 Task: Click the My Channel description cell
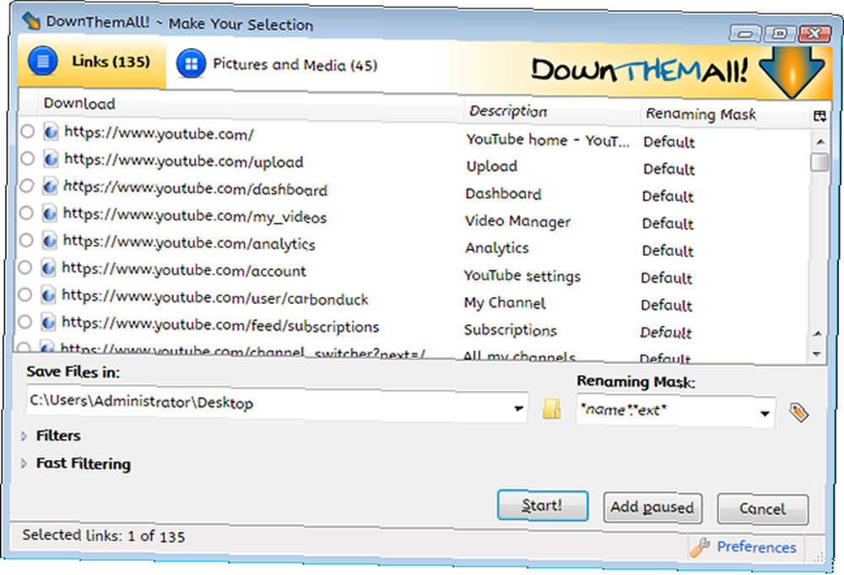(x=505, y=303)
